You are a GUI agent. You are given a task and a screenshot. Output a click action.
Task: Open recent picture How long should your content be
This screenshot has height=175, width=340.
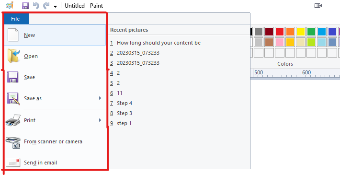coord(155,43)
